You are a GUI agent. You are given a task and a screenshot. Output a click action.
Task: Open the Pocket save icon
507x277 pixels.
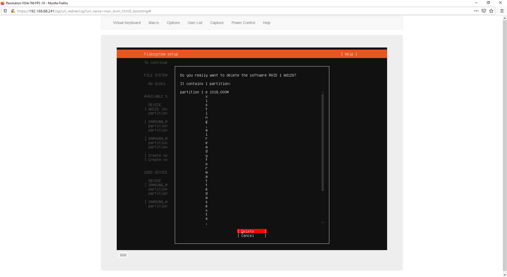coord(484,11)
